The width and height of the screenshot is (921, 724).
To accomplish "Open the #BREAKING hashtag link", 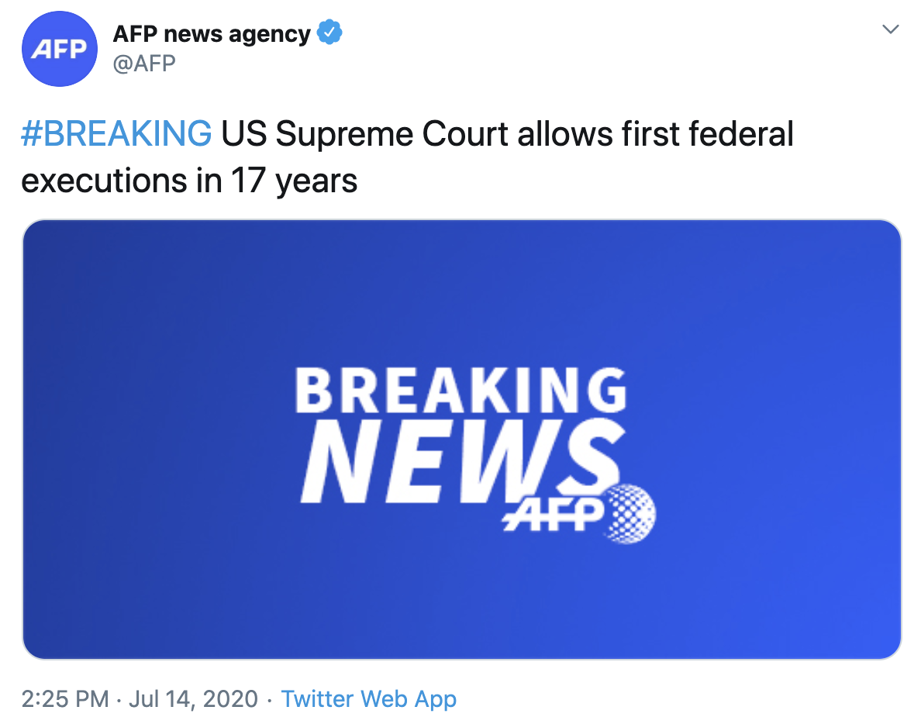I will (x=116, y=135).
